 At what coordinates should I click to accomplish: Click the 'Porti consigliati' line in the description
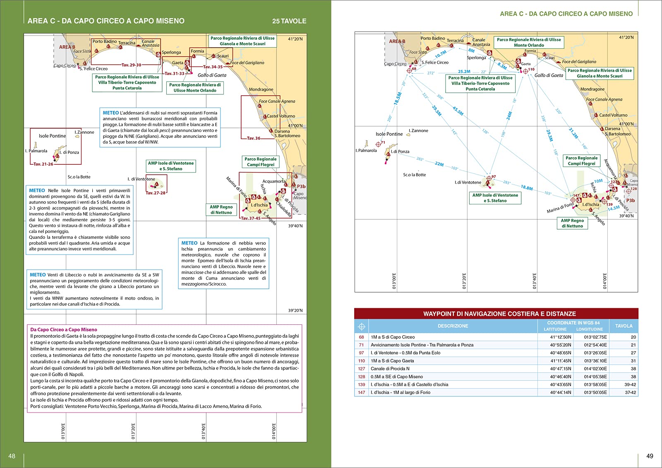(x=146, y=406)
